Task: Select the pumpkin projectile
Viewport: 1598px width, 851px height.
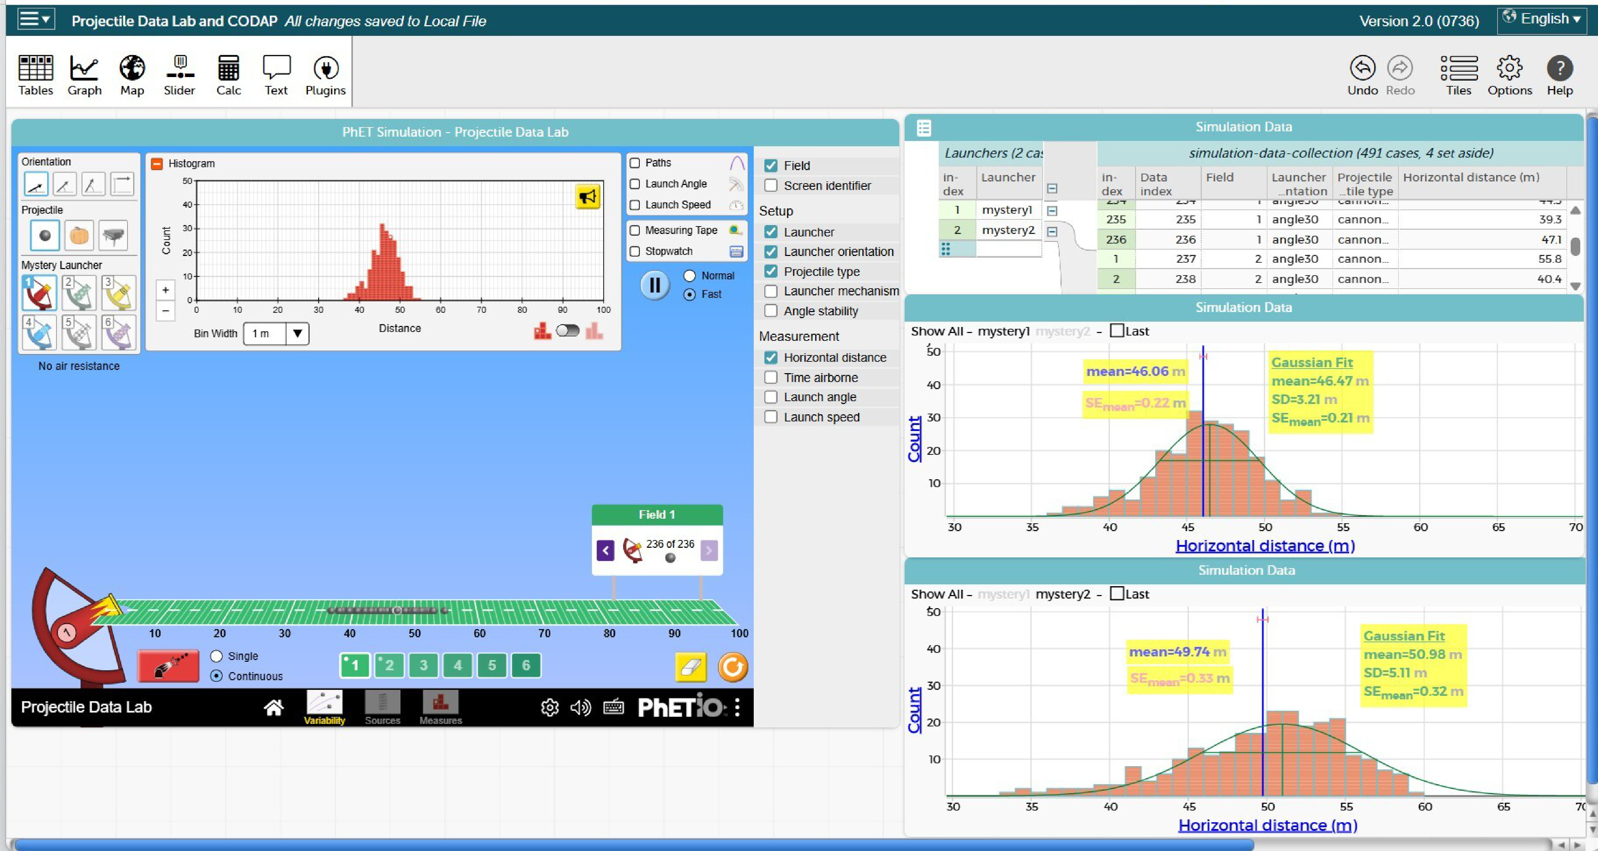Action: (79, 236)
